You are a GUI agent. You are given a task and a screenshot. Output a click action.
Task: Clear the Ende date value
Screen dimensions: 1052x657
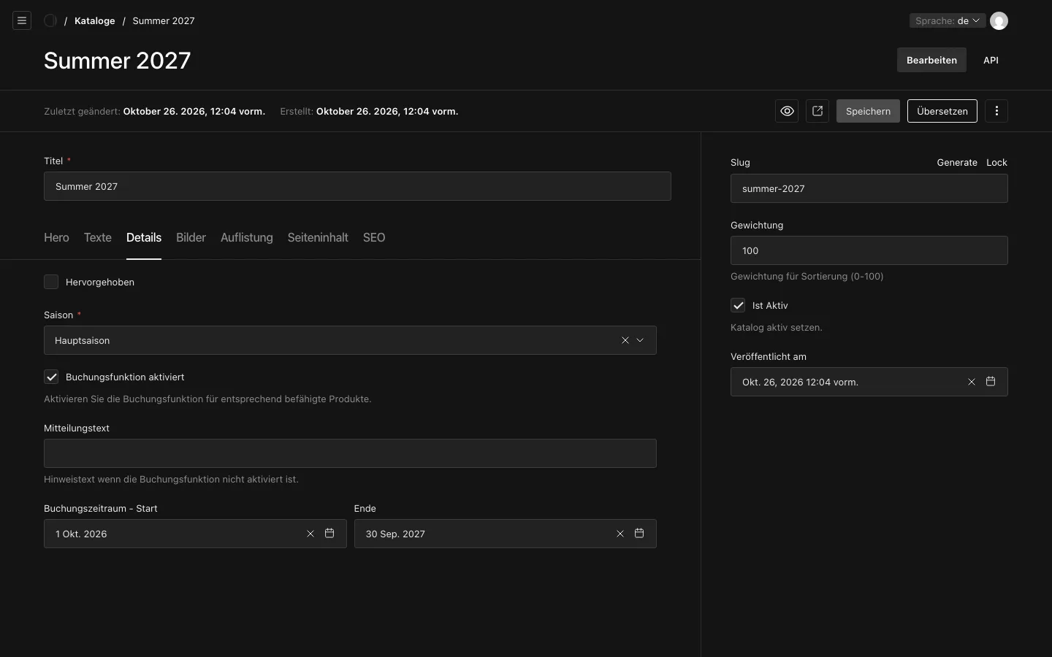click(620, 534)
